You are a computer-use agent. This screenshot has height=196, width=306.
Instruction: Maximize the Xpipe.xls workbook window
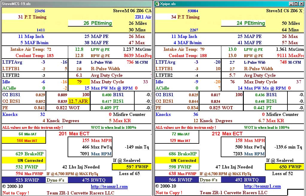coord(296,4)
